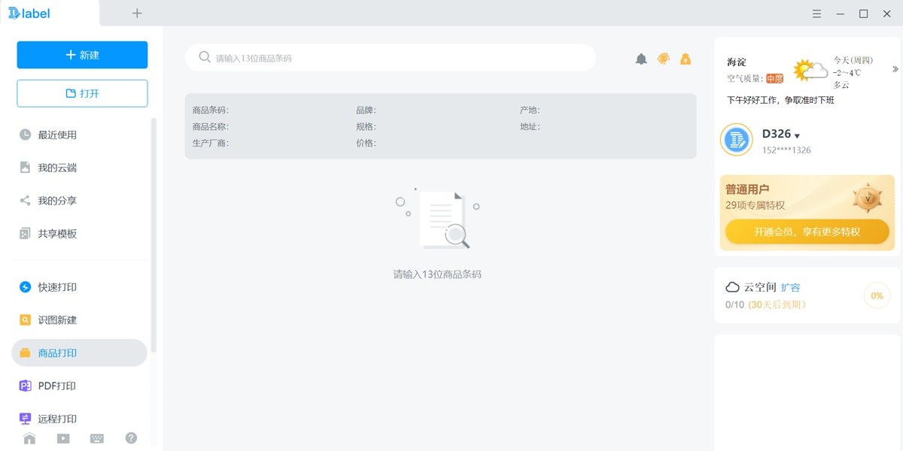Click the home icon in sidebar footer
The height and width of the screenshot is (451, 903).
pyautogui.click(x=29, y=438)
